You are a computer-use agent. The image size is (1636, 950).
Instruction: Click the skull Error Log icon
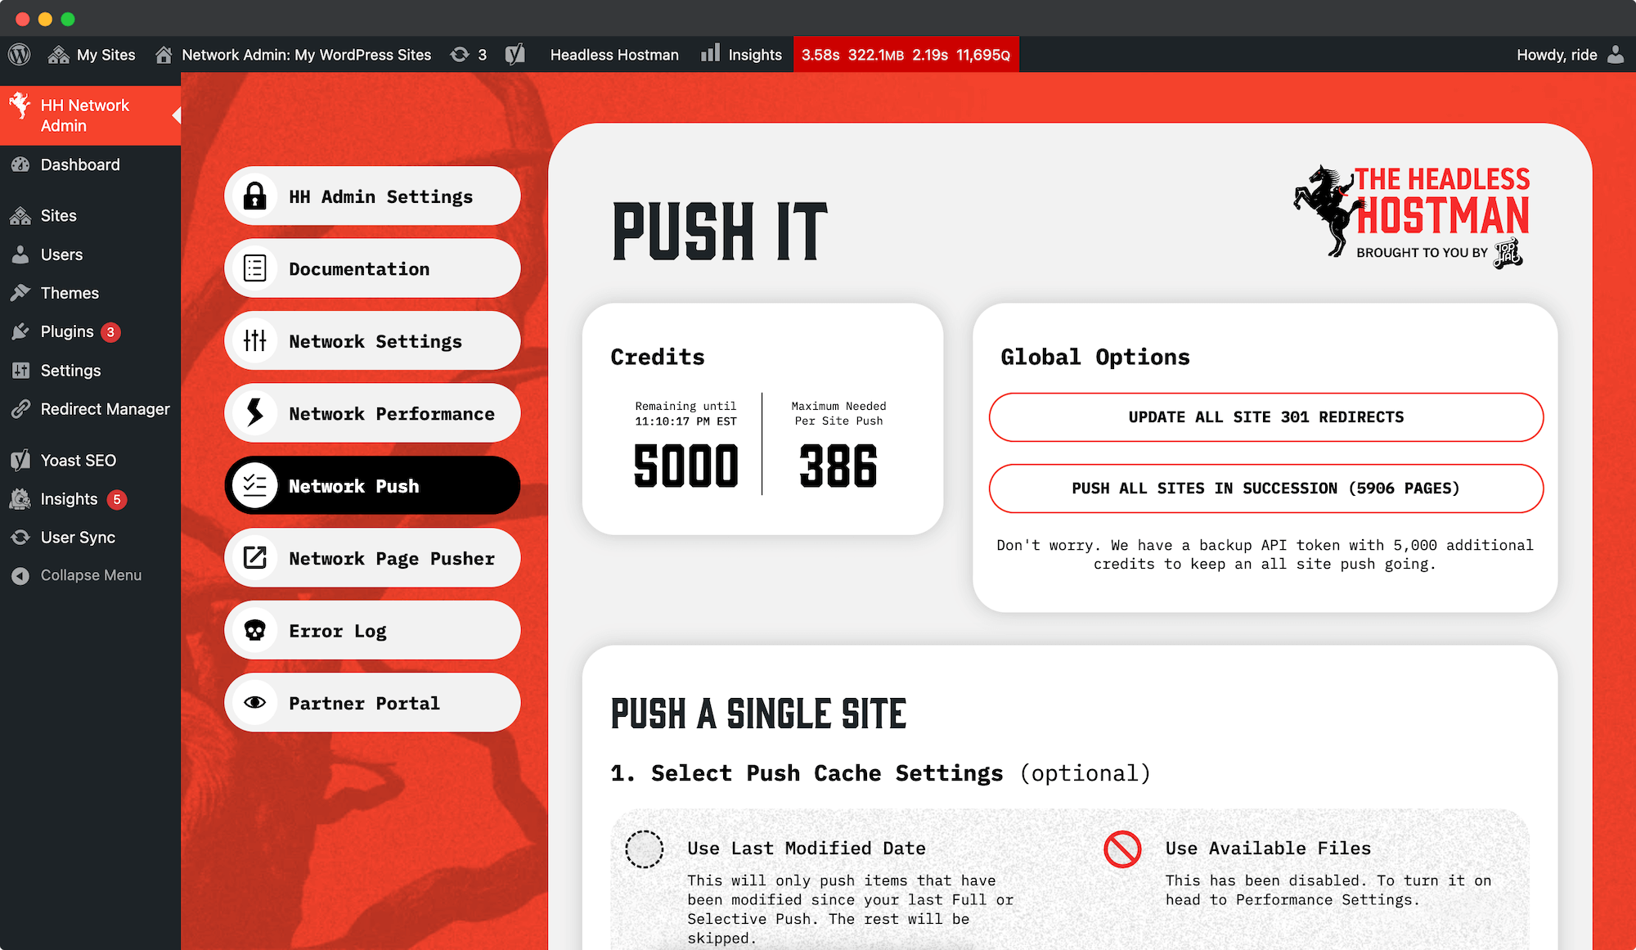[x=255, y=631]
